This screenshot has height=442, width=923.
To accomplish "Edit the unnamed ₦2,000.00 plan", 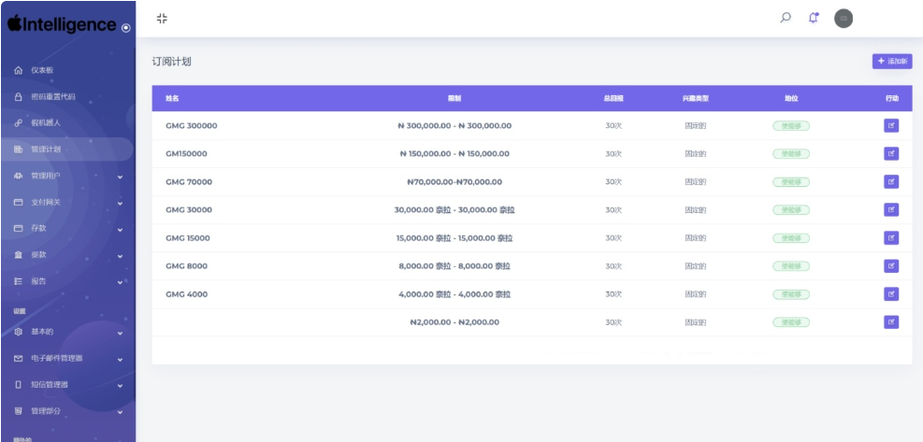I will pos(891,321).
